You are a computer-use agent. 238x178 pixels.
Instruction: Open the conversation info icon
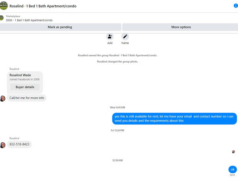click(x=236, y=6)
